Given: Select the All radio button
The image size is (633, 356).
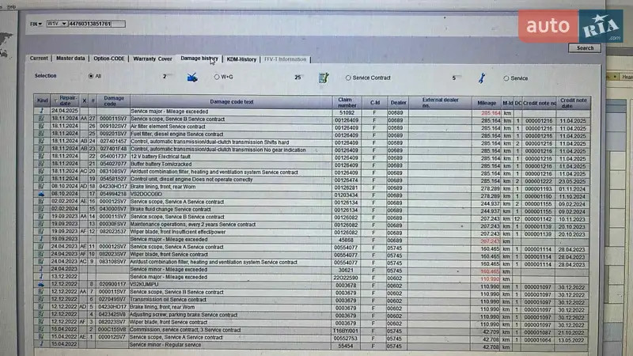Looking at the screenshot, I should click(x=91, y=77).
